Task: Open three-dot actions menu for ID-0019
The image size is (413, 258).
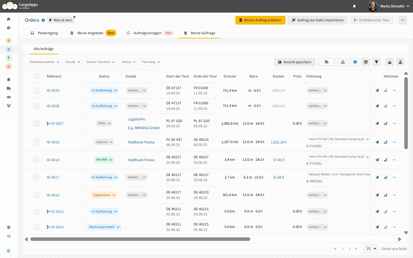Action: tap(394, 142)
